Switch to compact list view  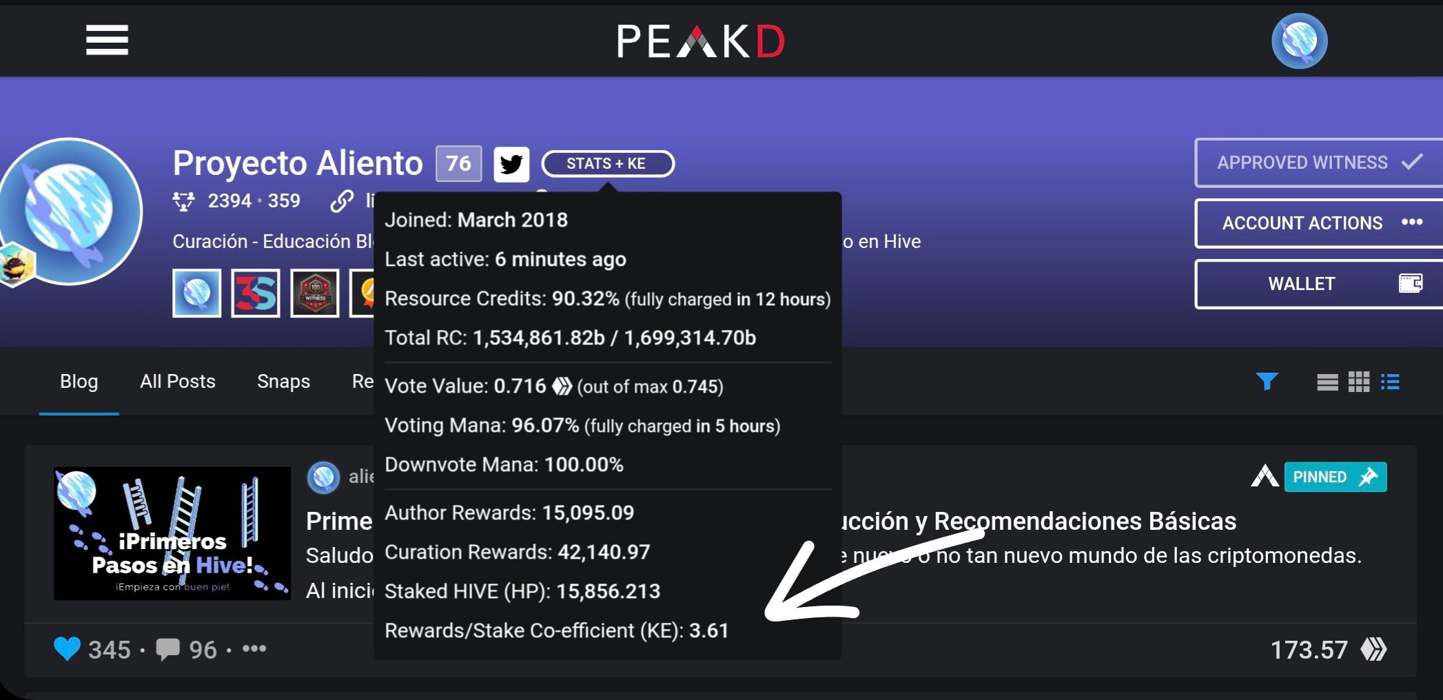click(x=1390, y=382)
